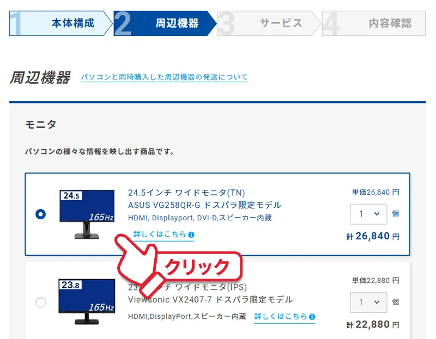Go to step 4 内容確認
This screenshot has height=339, width=436.
click(374, 23)
